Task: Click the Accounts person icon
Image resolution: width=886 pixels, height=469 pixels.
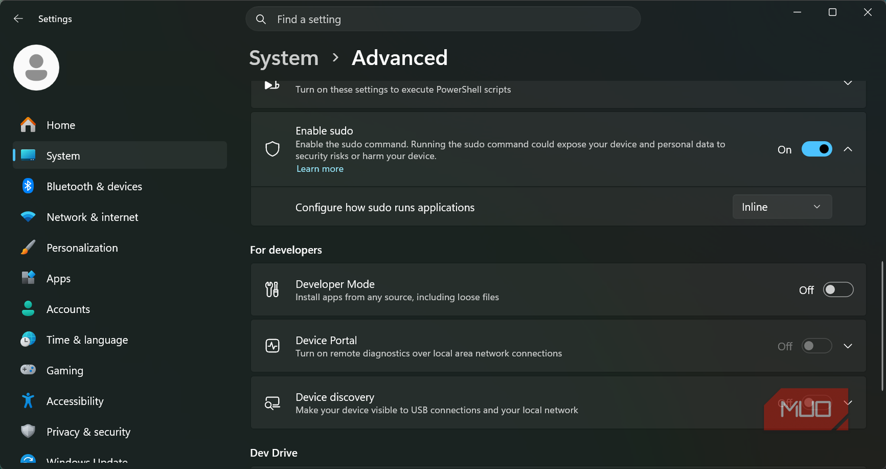Action: tap(28, 309)
